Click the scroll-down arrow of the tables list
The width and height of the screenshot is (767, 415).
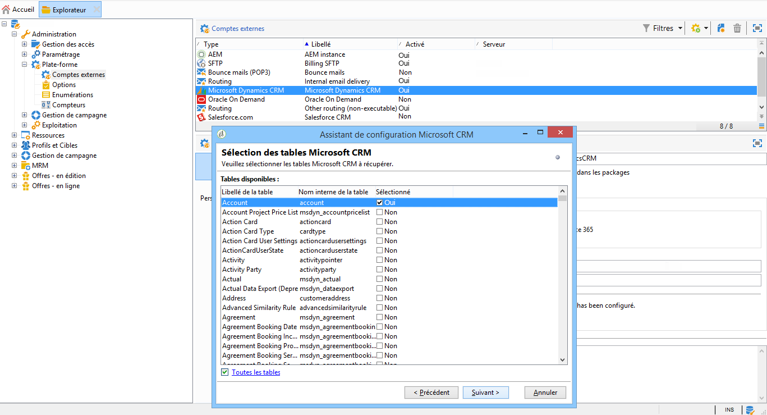coord(563,359)
